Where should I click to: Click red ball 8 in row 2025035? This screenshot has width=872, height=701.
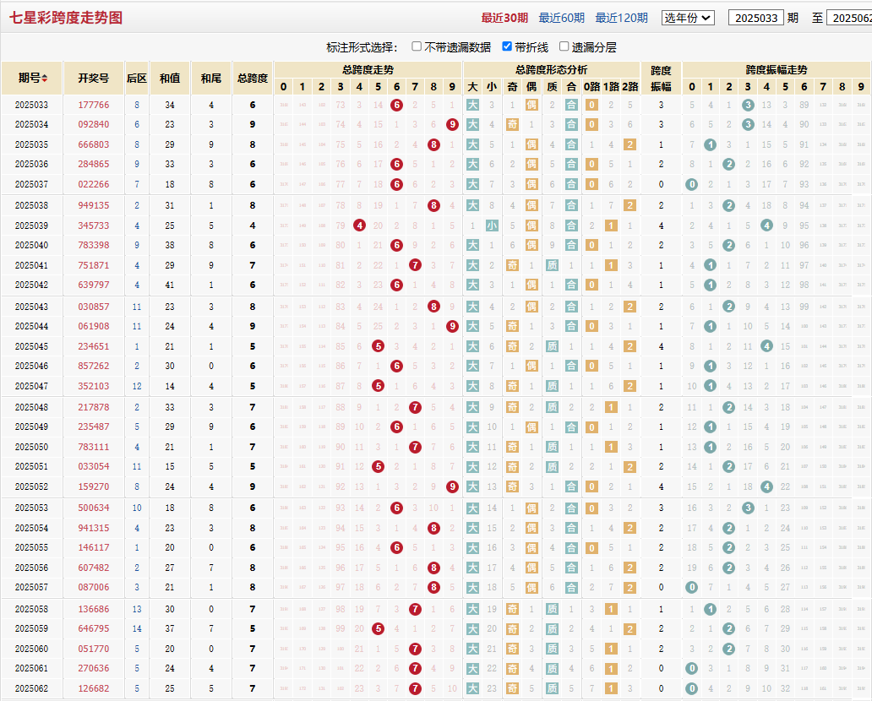(x=433, y=144)
